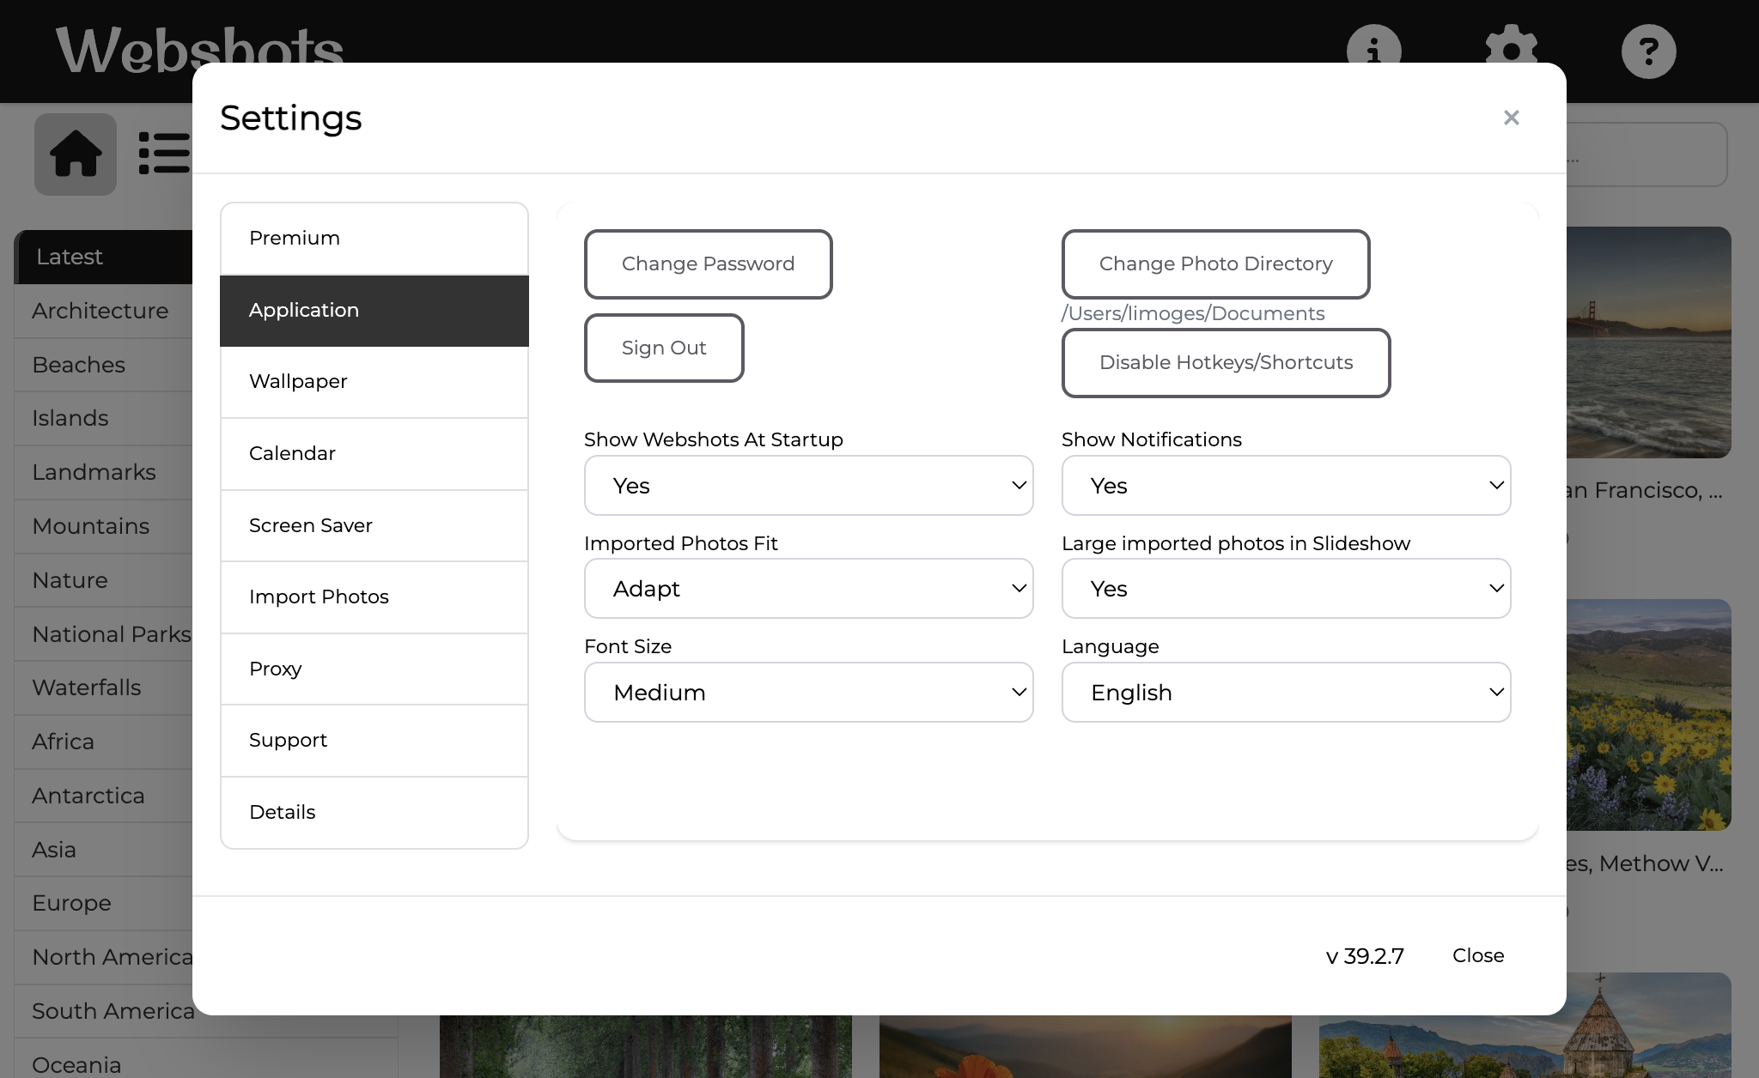
Task: Open the National Parks category
Action: [103, 634]
